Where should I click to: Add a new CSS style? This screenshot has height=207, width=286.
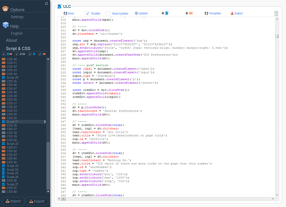[189, 13]
